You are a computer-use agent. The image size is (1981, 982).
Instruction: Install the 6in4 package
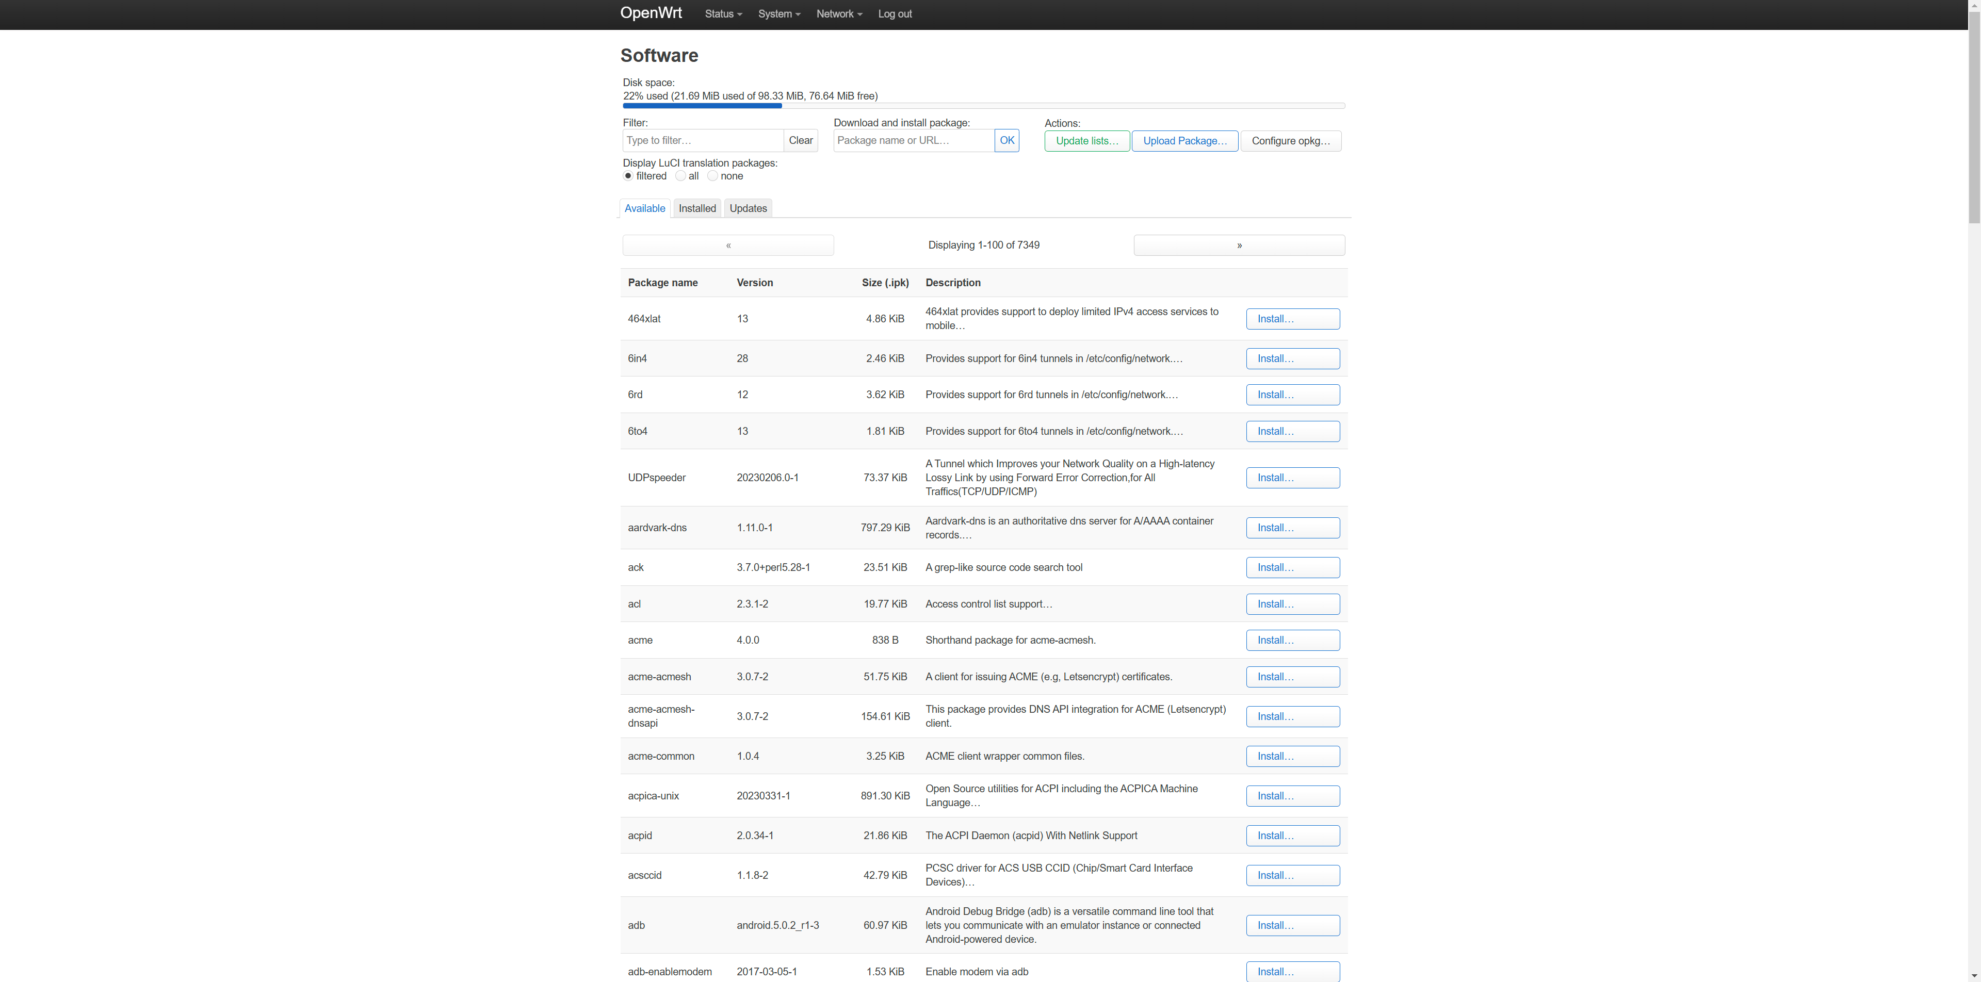(x=1293, y=358)
